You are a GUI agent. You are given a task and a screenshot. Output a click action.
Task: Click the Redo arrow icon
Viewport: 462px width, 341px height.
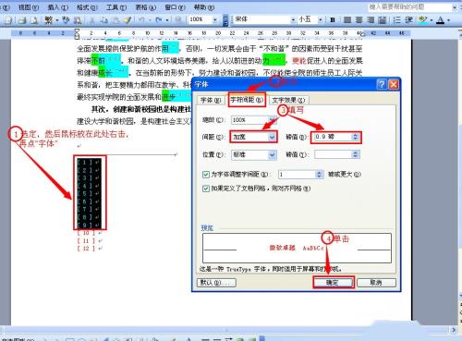[159, 20]
